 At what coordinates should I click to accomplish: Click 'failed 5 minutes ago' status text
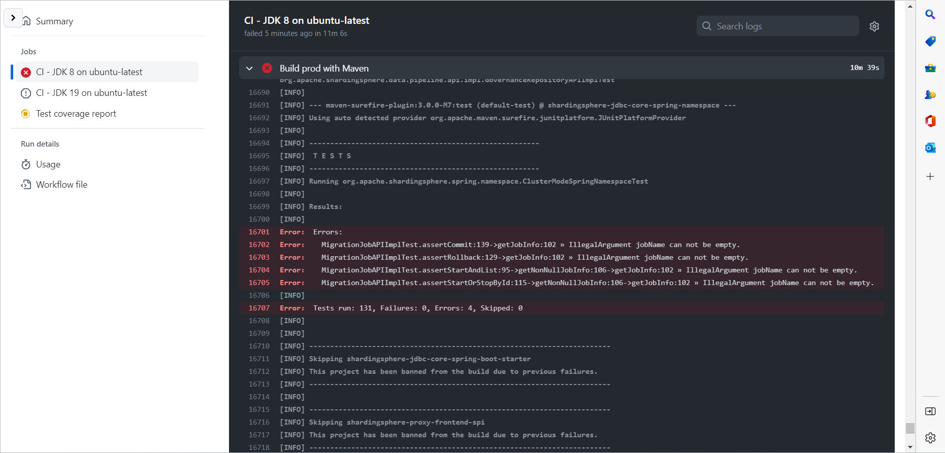coord(296,33)
